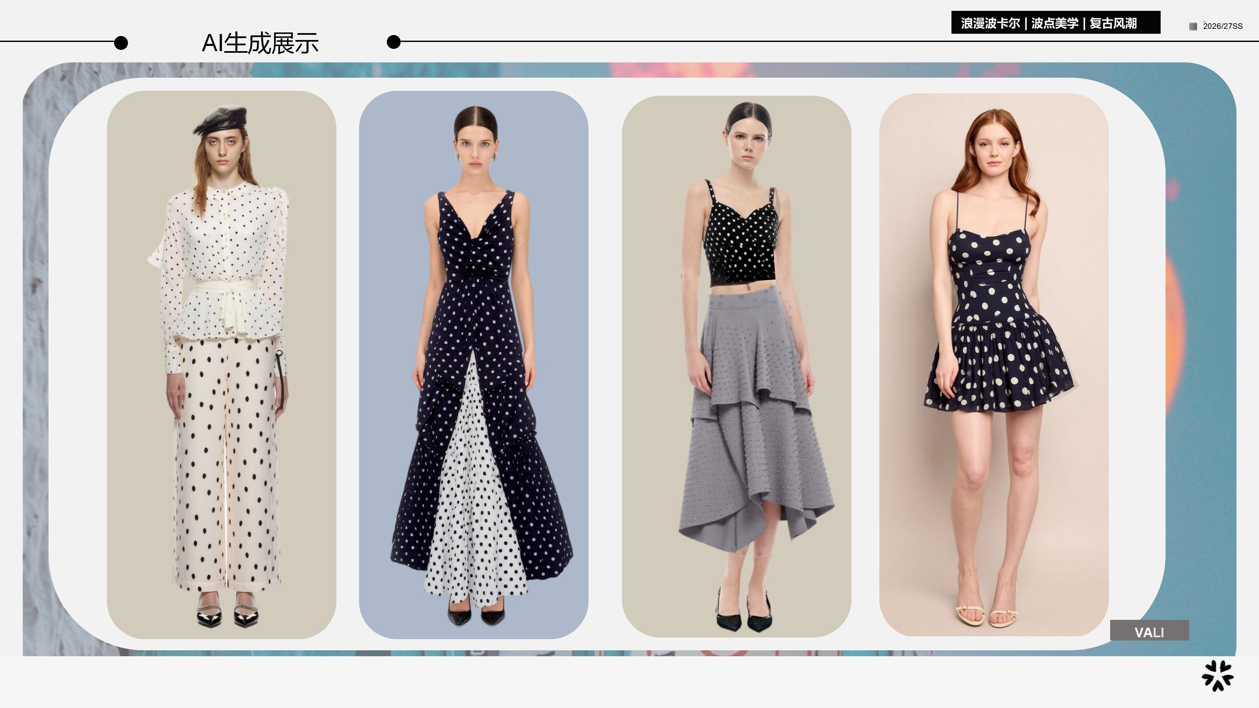Select the navy polka-dot mini dress image

tap(994, 364)
